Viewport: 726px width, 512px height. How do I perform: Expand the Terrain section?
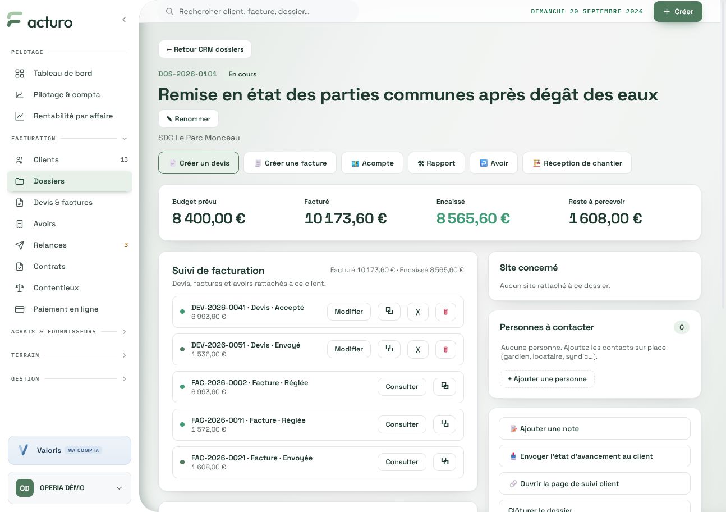tap(125, 355)
